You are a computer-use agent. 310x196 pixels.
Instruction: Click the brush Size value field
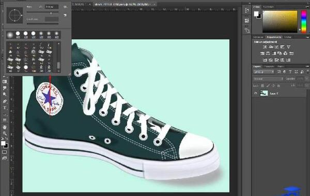(52, 7)
